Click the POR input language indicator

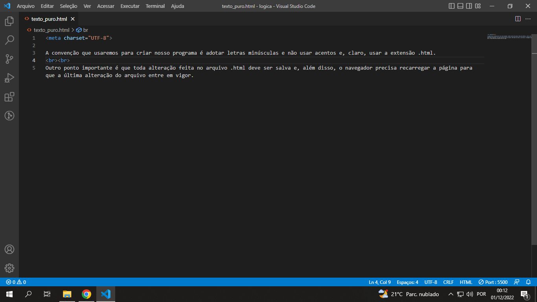[x=481, y=294]
